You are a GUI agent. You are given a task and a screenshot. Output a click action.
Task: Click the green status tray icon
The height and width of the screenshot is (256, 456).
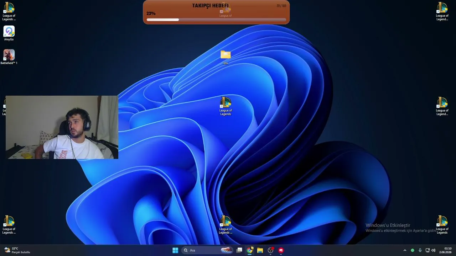coord(413,250)
